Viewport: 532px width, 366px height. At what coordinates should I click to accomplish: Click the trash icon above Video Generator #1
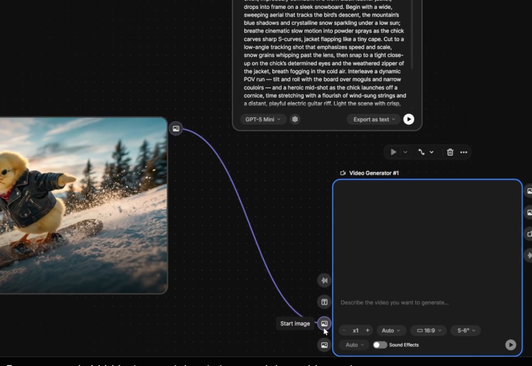(450, 152)
